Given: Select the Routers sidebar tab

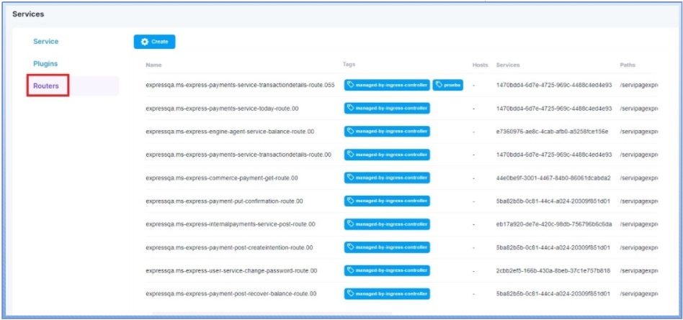Looking at the screenshot, I should [x=46, y=86].
